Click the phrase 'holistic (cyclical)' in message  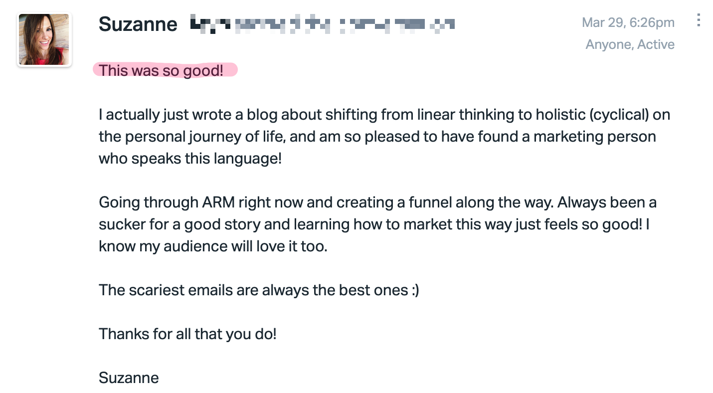pyautogui.click(x=592, y=115)
